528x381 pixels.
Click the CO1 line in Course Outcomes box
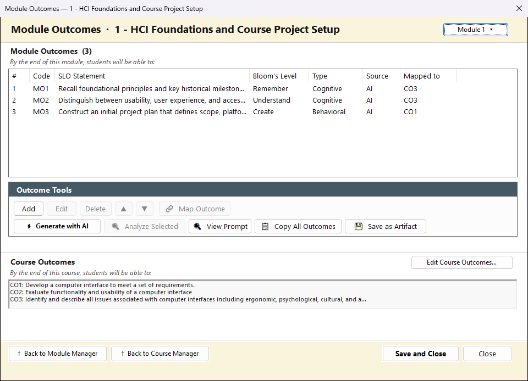tap(102, 285)
